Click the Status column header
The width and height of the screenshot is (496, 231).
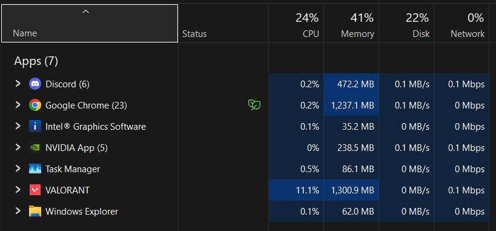[223, 23]
